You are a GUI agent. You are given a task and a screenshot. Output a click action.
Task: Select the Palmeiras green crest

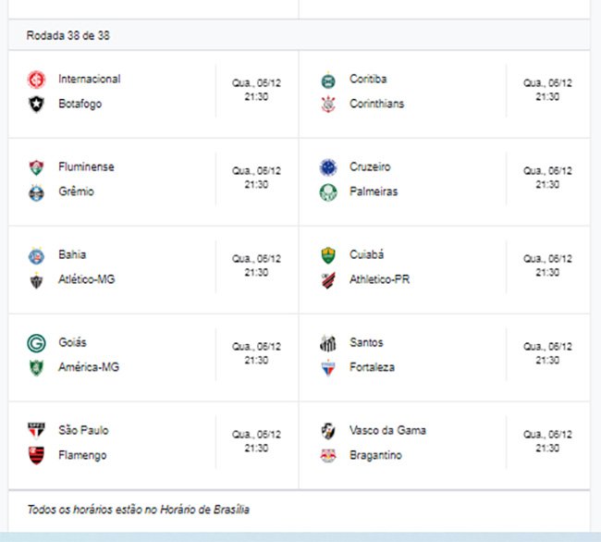point(328,192)
